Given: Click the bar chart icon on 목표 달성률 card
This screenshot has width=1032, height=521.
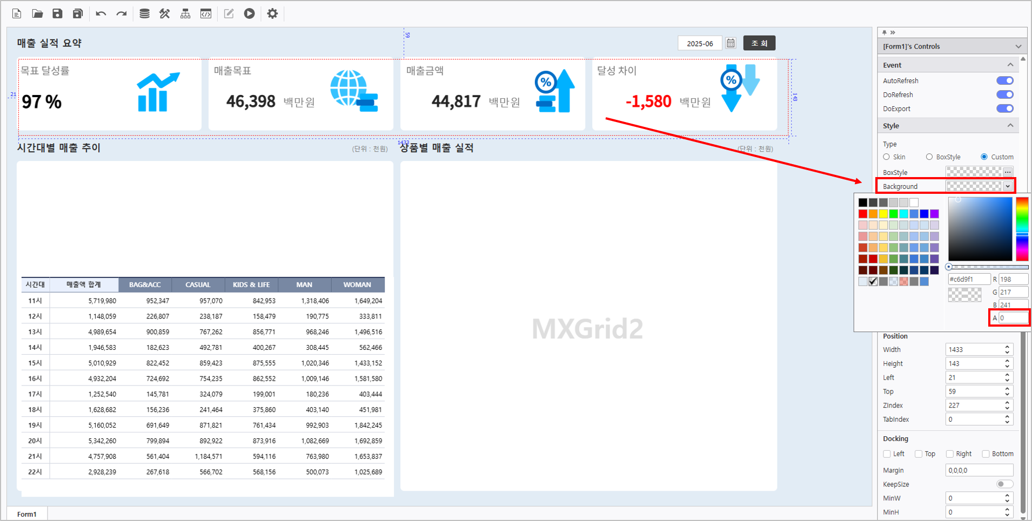Looking at the screenshot, I should coord(158,92).
